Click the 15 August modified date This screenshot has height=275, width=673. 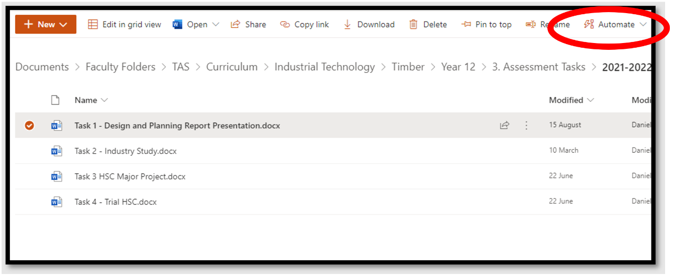pos(565,125)
